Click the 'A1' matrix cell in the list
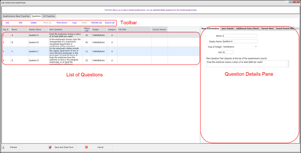Image resolution: width=301 pixels, height=153 pixels. click(x=87, y=35)
